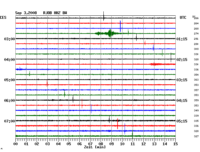The height and width of the screenshot is (152, 200).
Task: Click the UTC time label "05:15"
Action: (x=182, y=121)
